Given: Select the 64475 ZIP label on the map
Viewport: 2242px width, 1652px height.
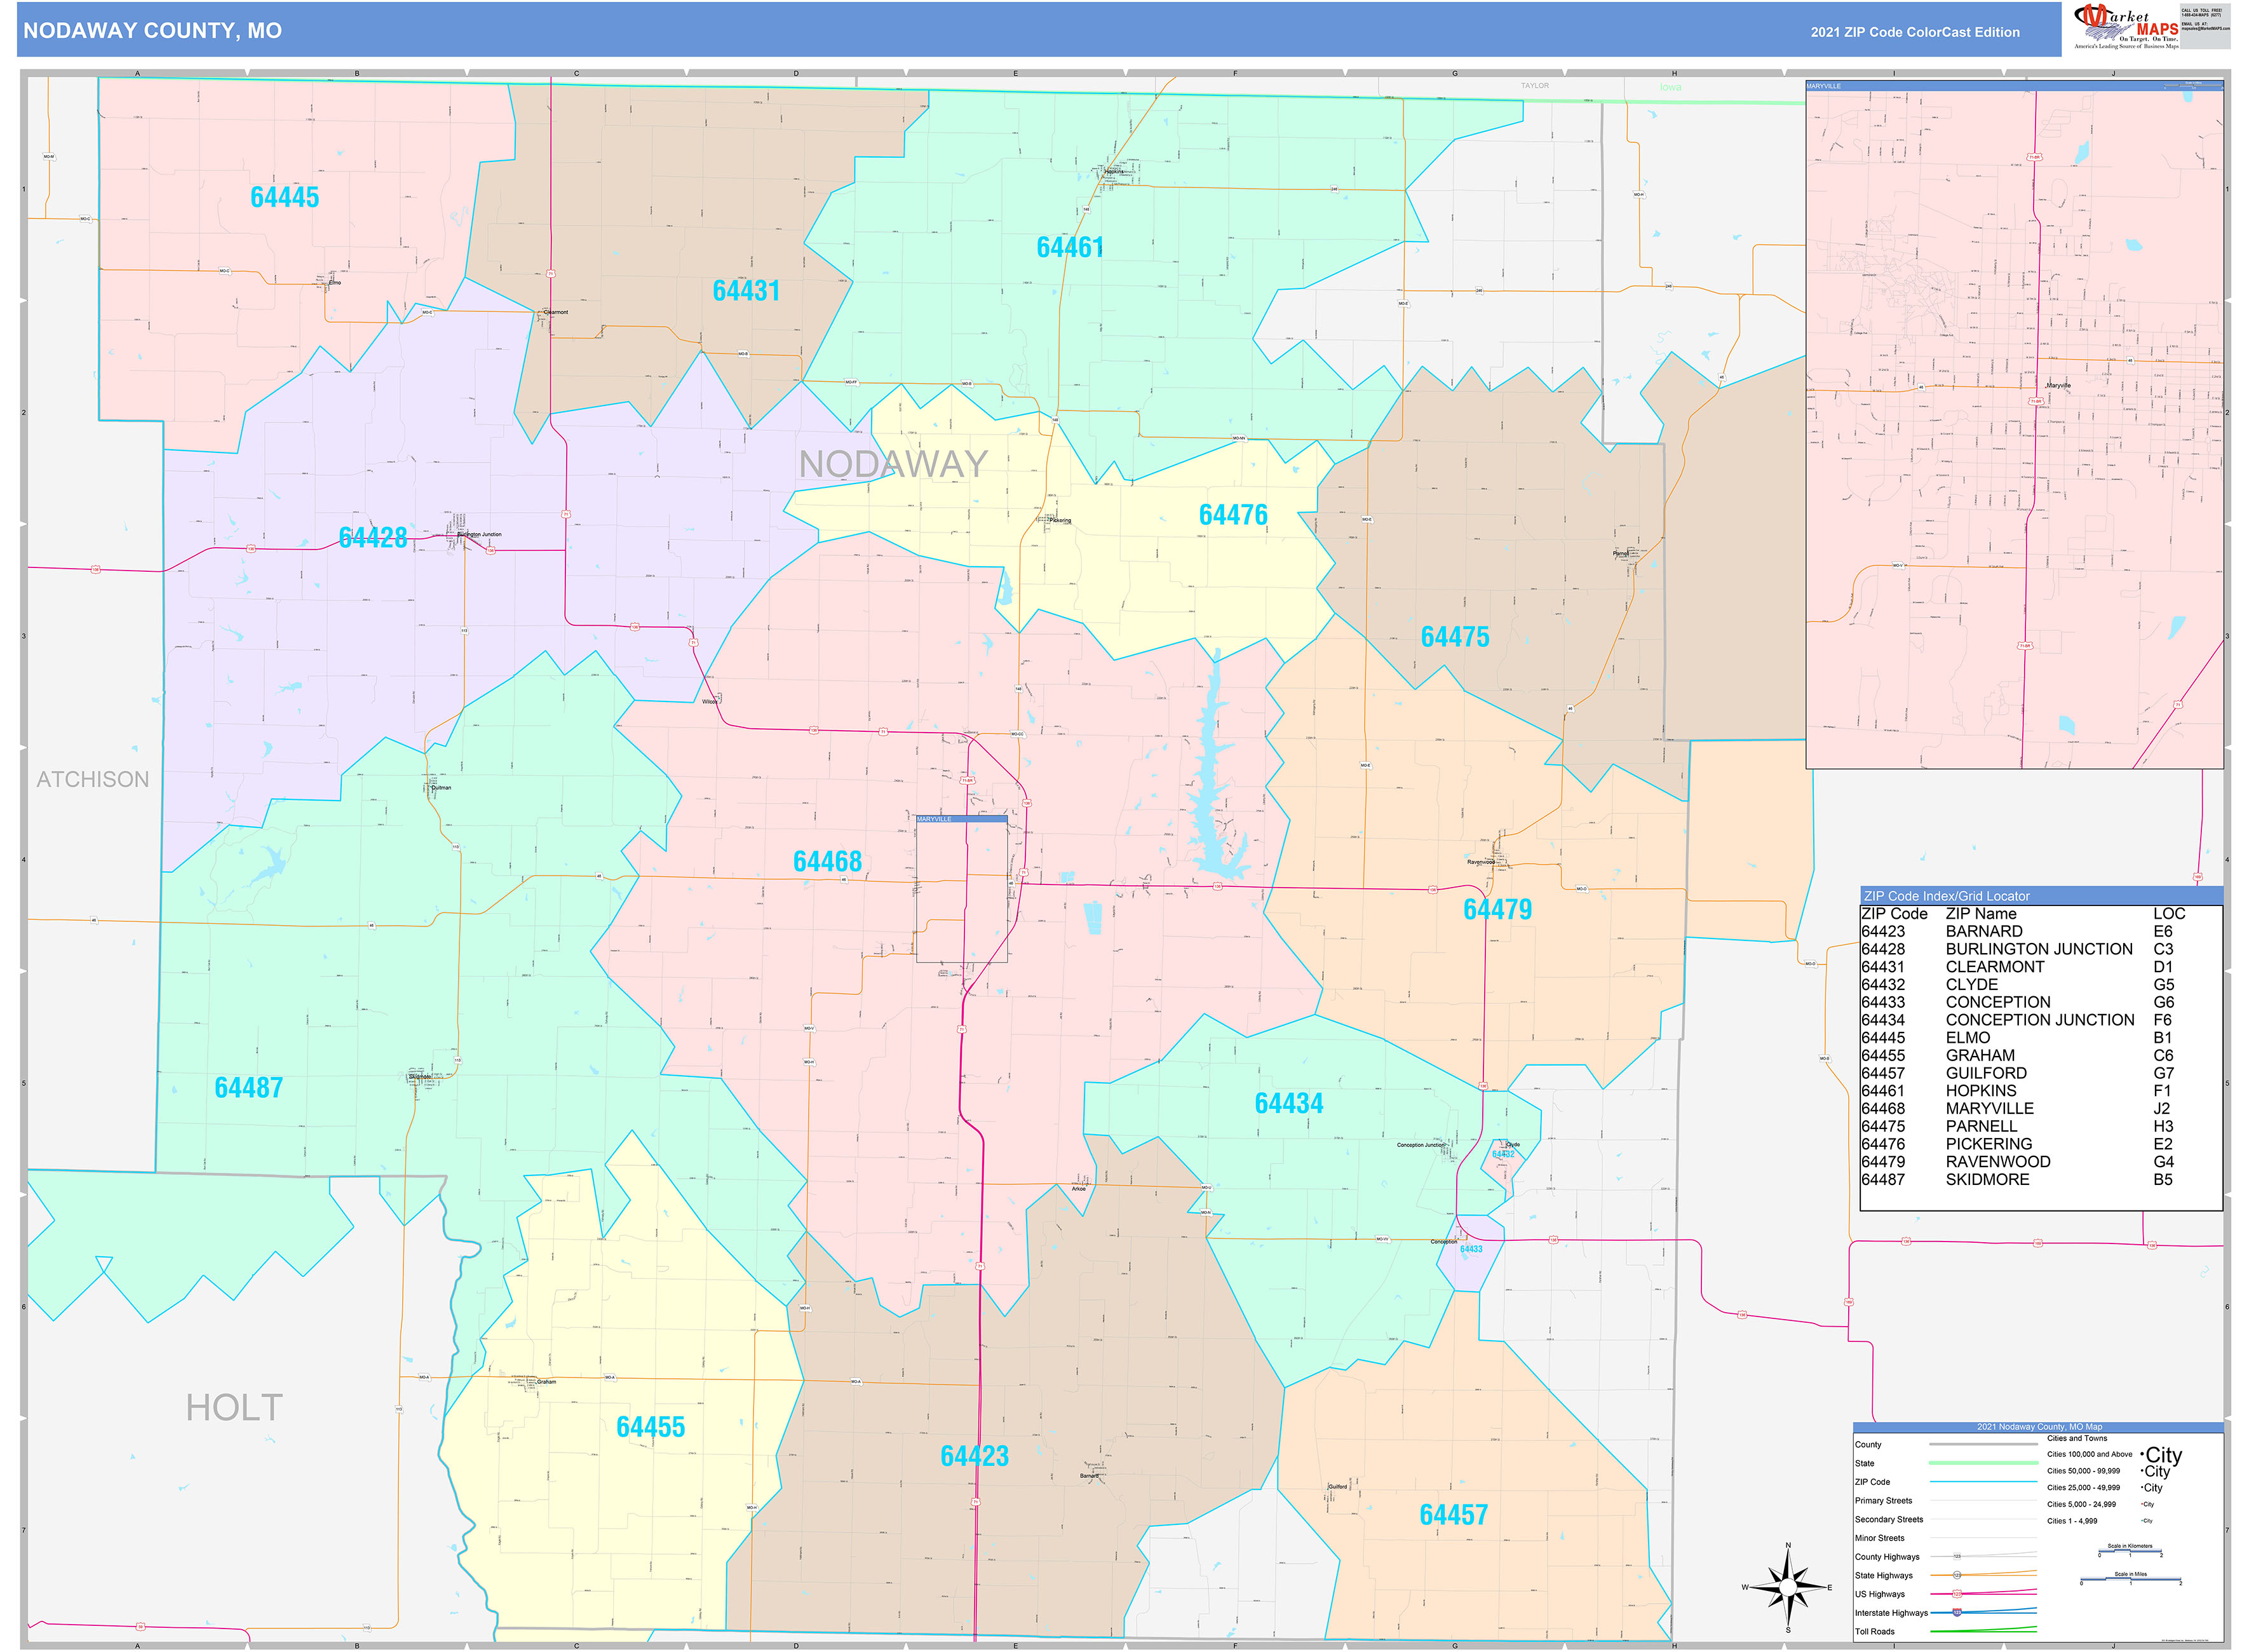Looking at the screenshot, I should [x=1455, y=637].
